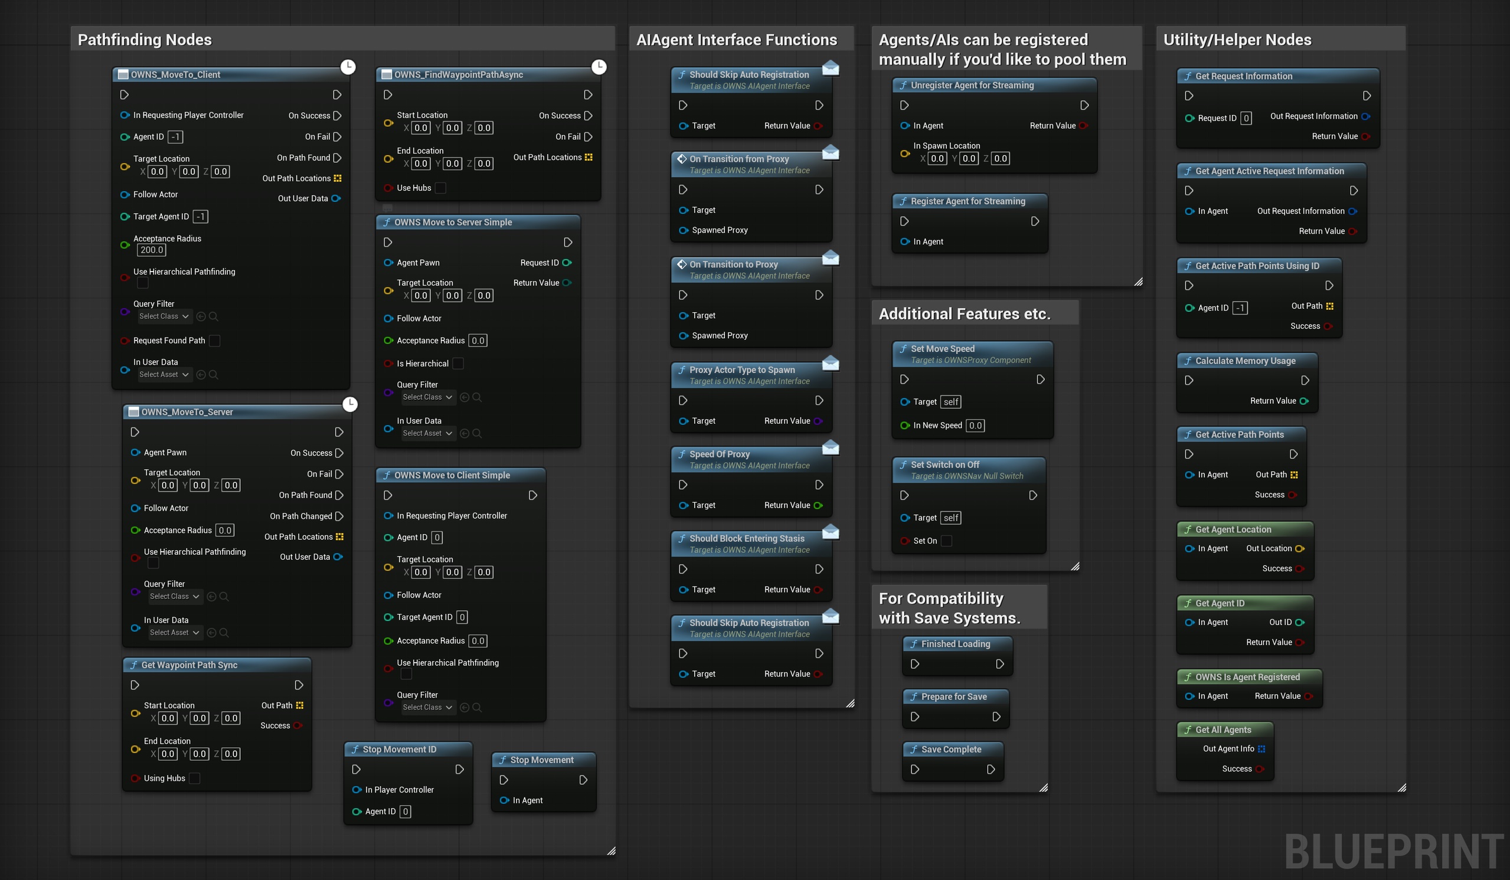Open Query Filter Select Class dropdown in OWNS Move to Client Simple
The height and width of the screenshot is (880, 1510).
pyautogui.click(x=428, y=708)
